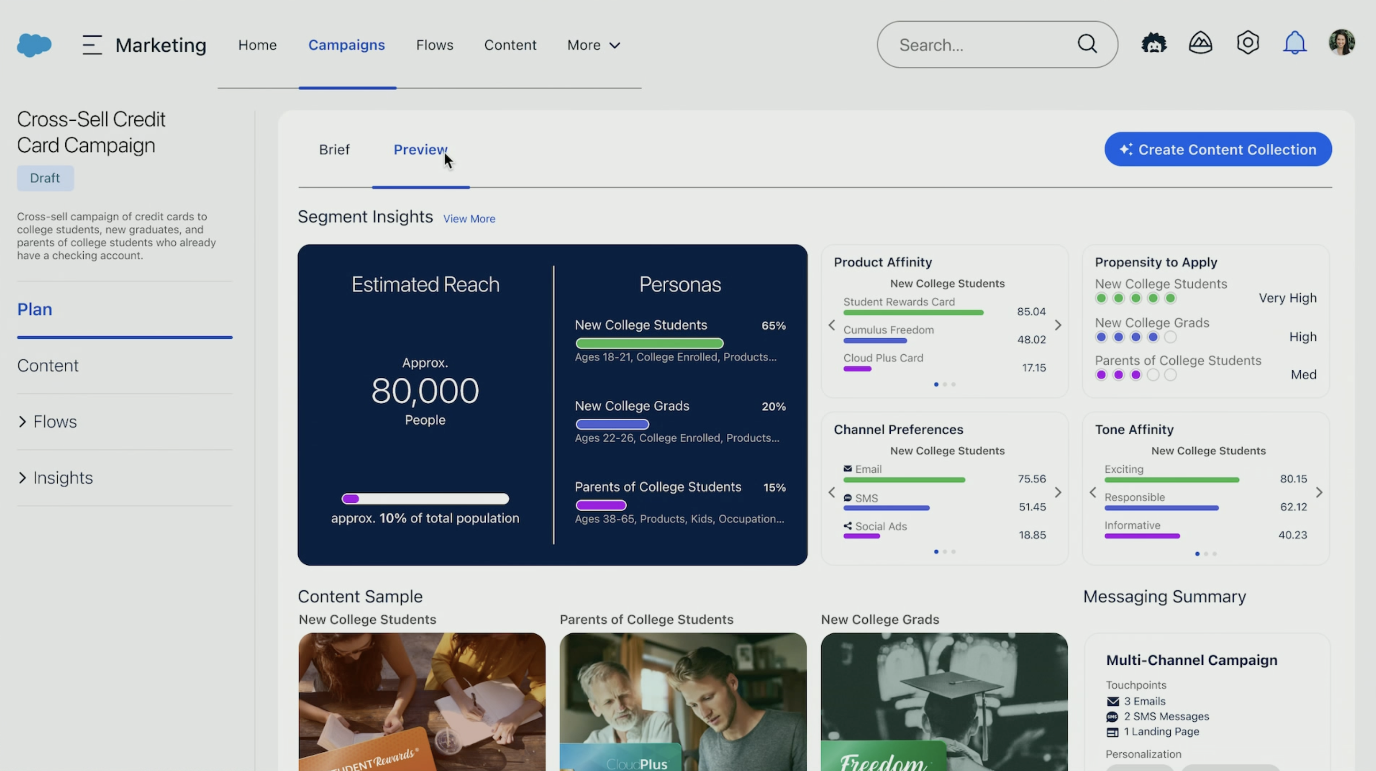Show next Tone Affinity persona

click(1319, 492)
